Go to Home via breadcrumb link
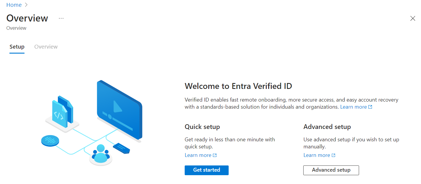The width and height of the screenshot is (421, 184). [14, 5]
